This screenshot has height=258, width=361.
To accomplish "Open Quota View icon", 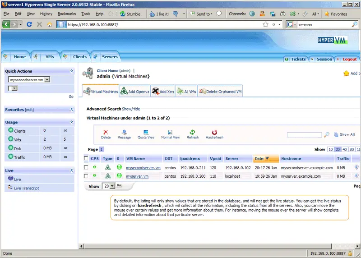I will (146, 132).
